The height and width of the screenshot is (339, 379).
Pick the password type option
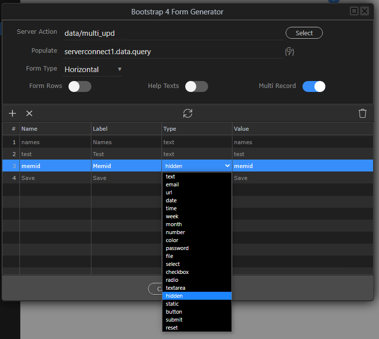point(197,248)
